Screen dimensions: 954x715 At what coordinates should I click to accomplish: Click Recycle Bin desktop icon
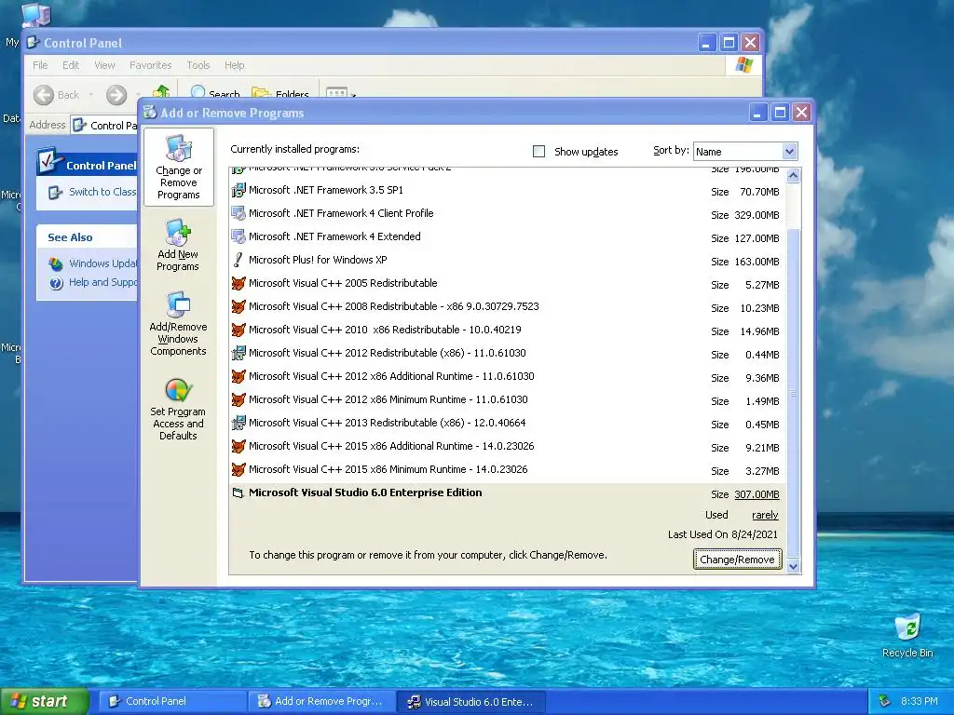click(x=907, y=627)
